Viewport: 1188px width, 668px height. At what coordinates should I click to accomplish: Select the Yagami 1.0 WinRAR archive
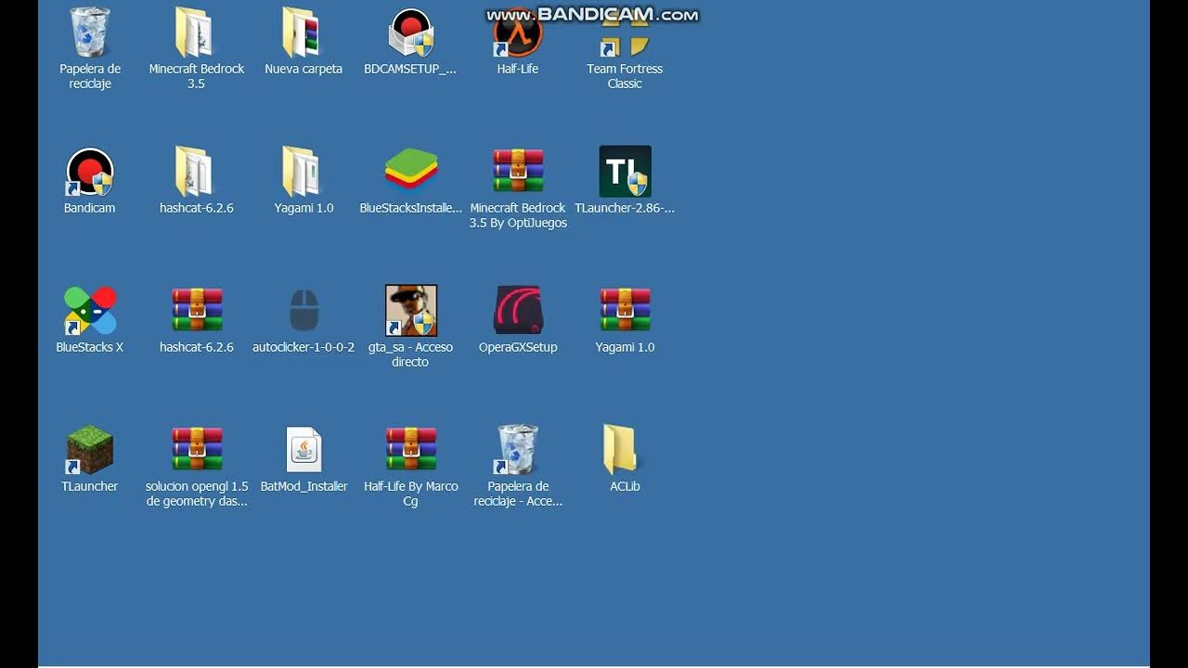pyautogui.click(x=625, y=310)
